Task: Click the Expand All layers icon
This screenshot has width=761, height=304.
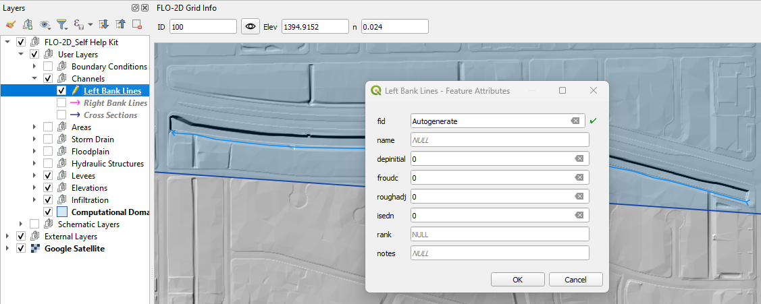Action: tap(104, 25)
